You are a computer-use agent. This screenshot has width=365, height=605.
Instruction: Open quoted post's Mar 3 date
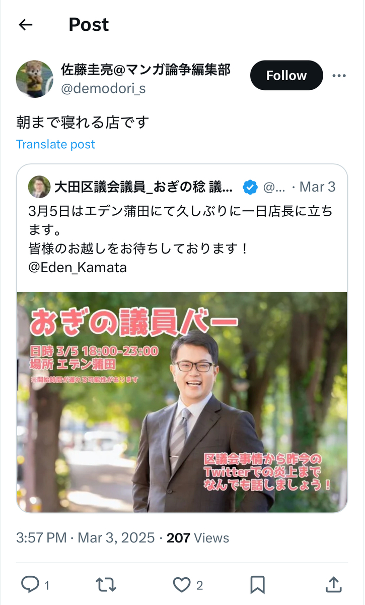click(317, 187)
